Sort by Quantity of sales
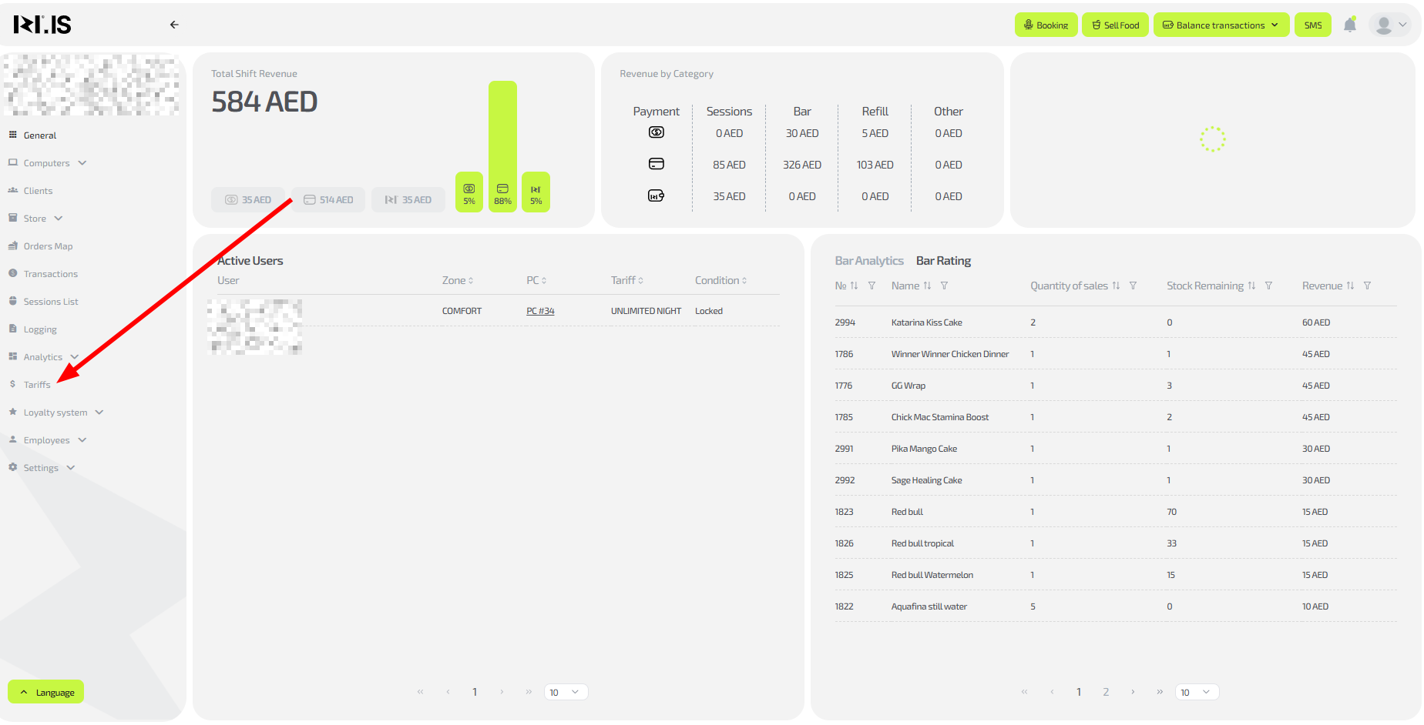The height and width of the screenshot is (725, 1424). [1116, 286]
